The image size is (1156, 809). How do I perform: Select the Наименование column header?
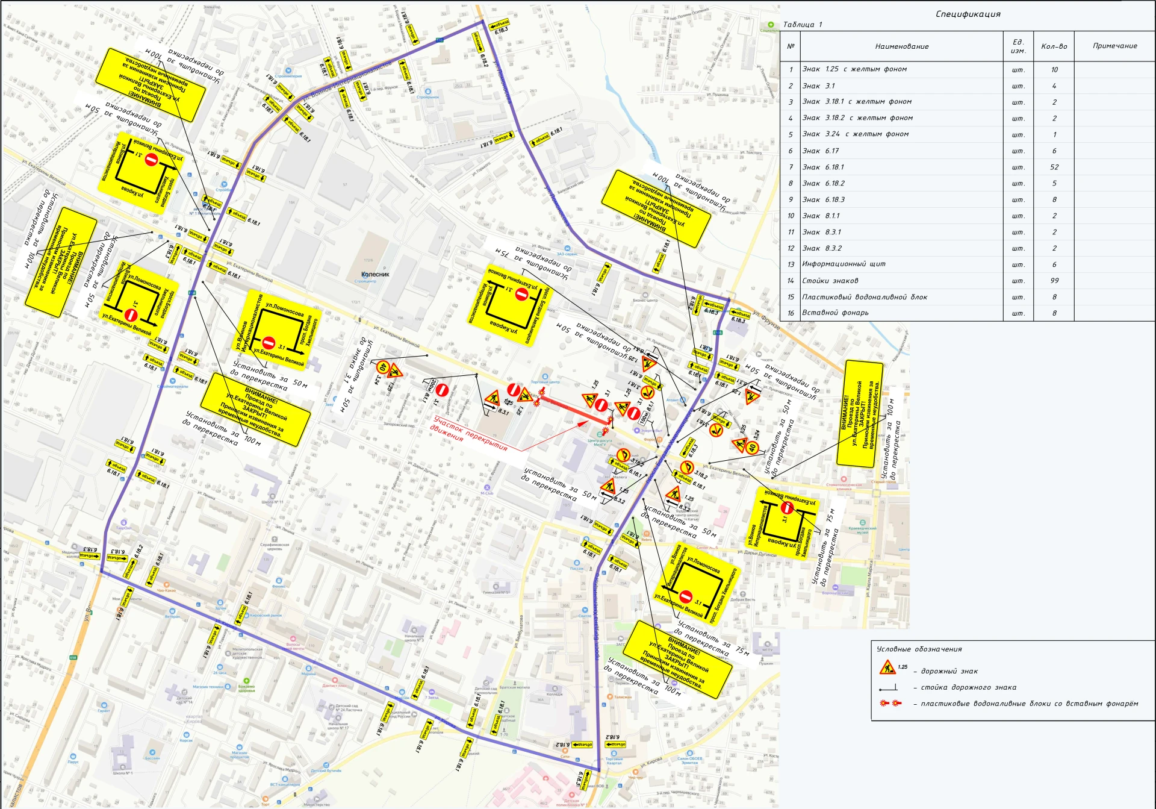[x=901, y=46]
